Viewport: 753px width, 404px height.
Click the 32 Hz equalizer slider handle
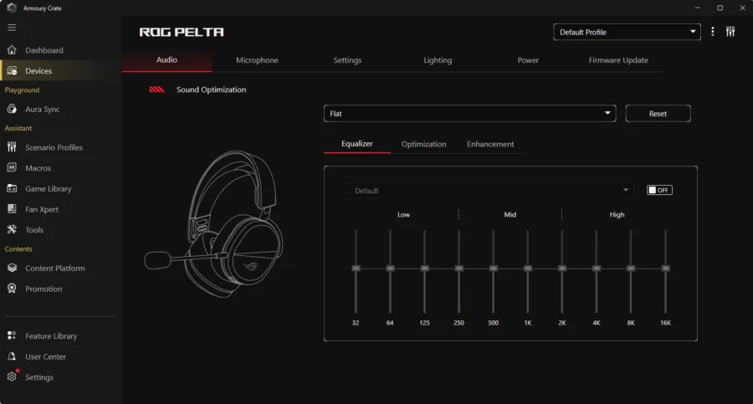pos(356,268)
